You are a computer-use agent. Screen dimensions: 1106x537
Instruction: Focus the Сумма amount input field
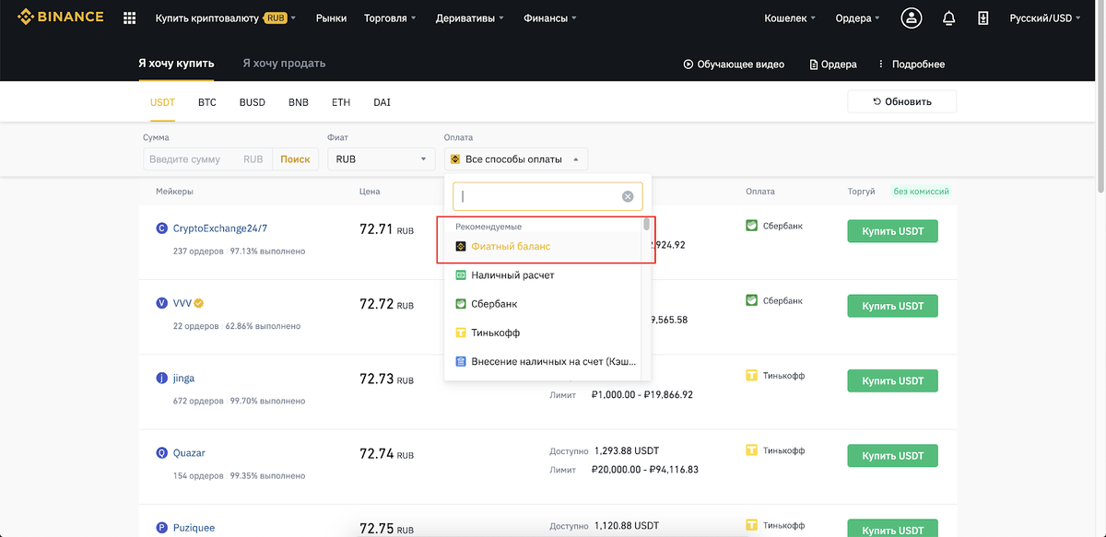point(207,159)
